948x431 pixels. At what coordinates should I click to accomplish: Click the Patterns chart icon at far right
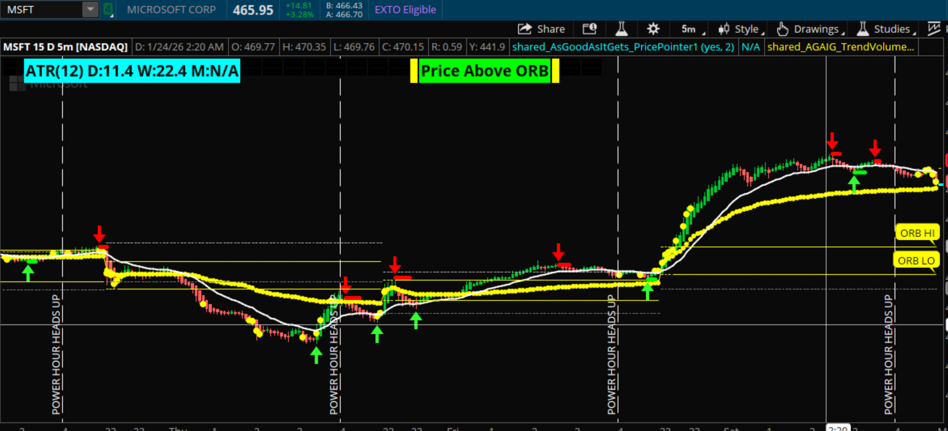[934, 29]
